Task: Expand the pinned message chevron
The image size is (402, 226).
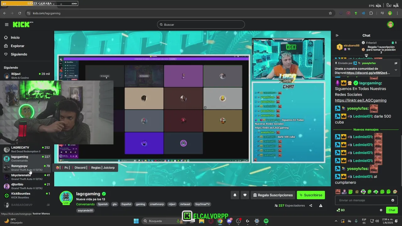Action: coord(396,70)
